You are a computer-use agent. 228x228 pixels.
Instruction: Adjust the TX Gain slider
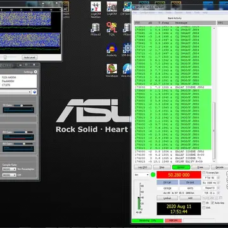(23, 105)
